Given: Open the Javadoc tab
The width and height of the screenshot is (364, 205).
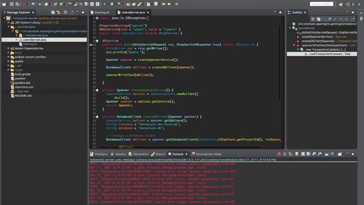Looking at the screenshot, I should [x=118, y=154].
